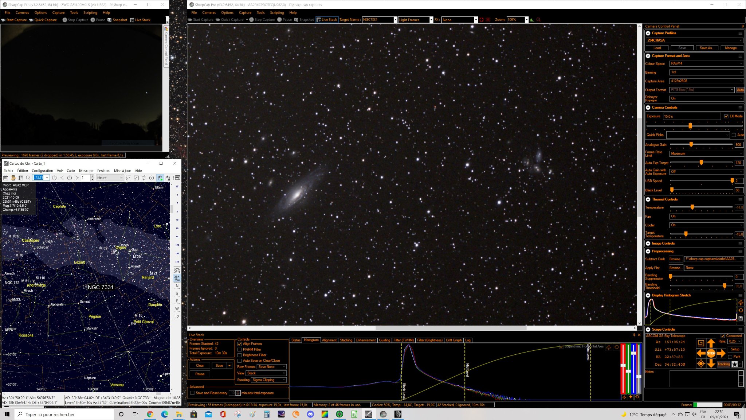Adjust the Black Level slider
This screenshot has width=746, height=420.
pyautogui.click(x=672, y=190)
